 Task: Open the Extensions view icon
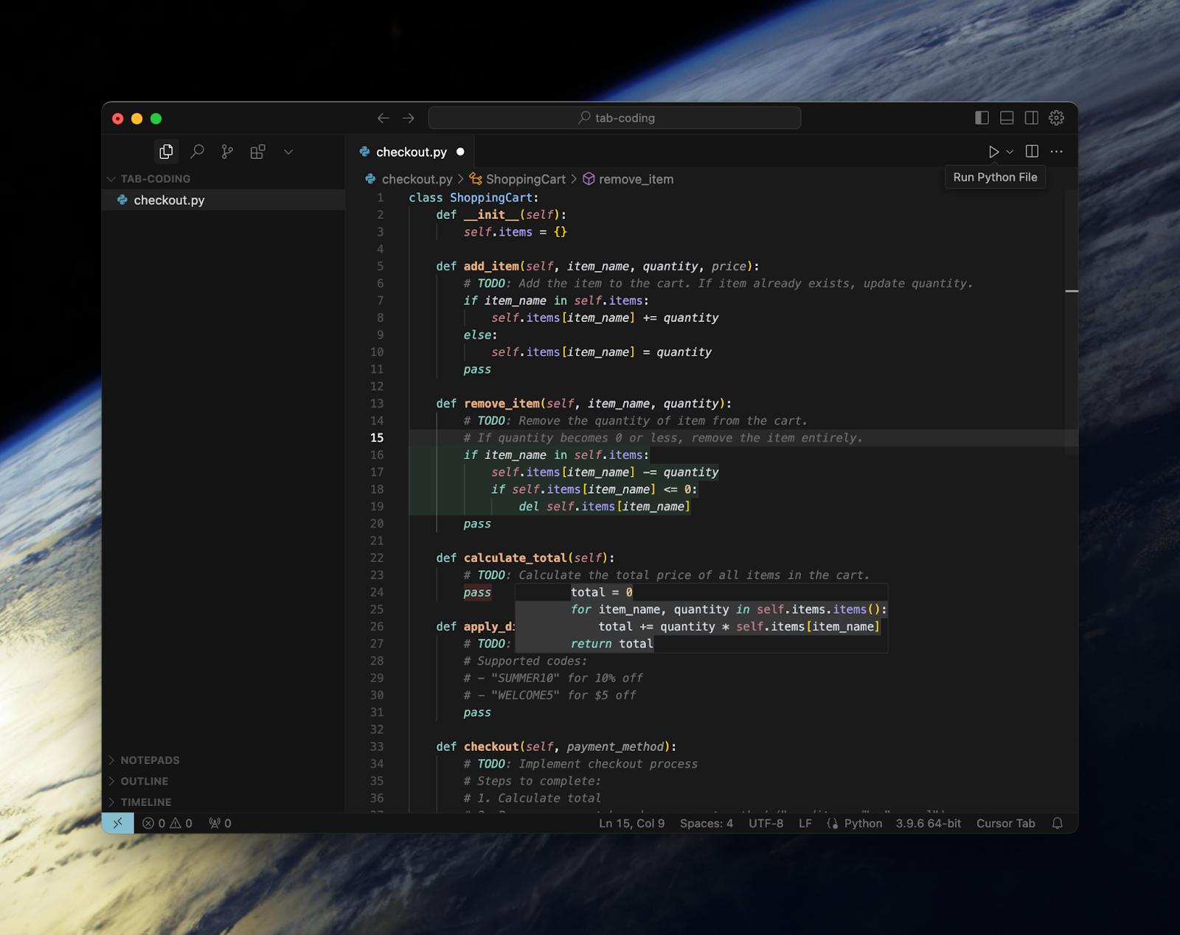point(257,152)
